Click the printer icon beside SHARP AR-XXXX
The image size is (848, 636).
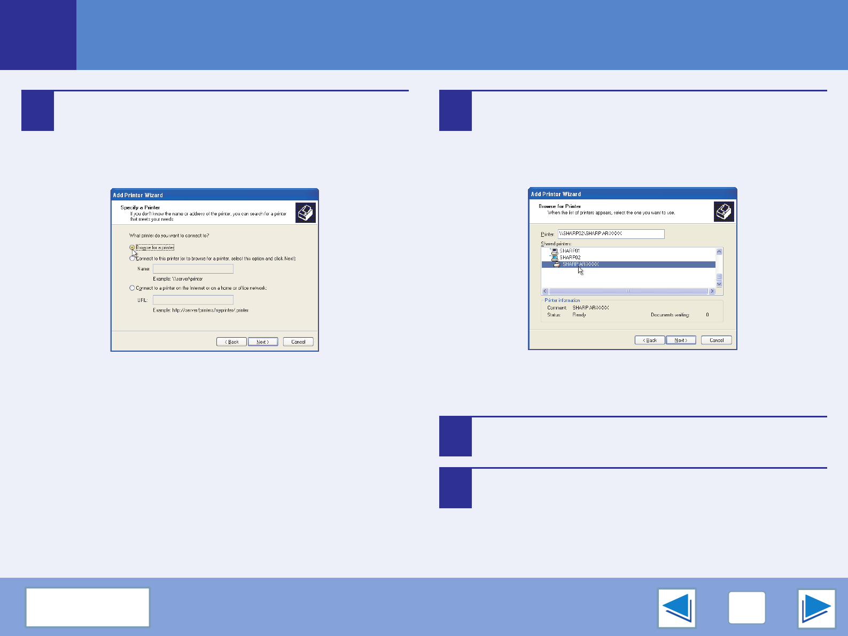click(557, 265)
